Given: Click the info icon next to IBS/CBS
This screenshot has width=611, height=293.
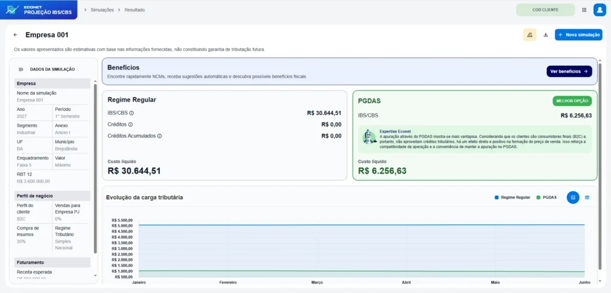Looking at the screenshot, I should point(131,113).
